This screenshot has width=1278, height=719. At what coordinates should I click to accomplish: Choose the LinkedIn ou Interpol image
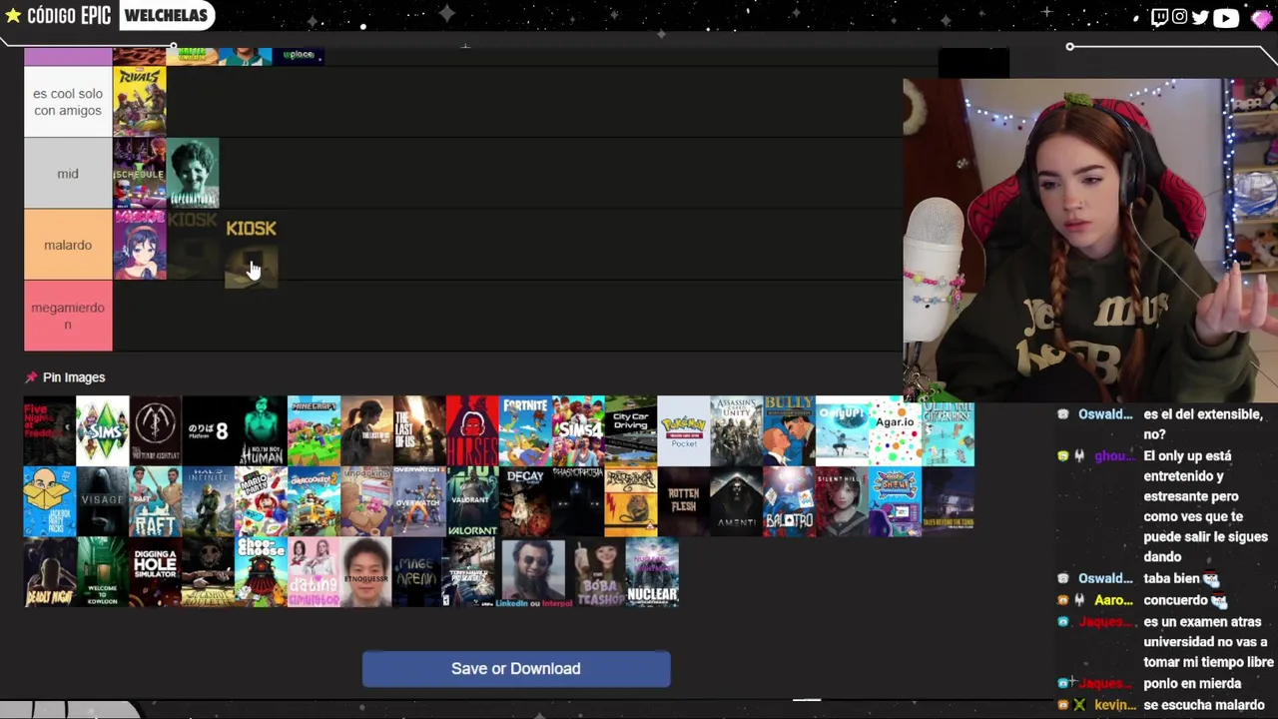[x=532, y=573]
